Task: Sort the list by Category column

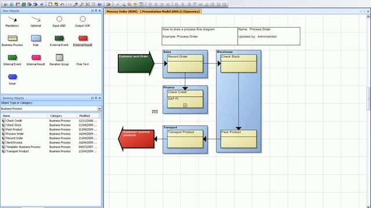Action: click(x=62, y=116)
